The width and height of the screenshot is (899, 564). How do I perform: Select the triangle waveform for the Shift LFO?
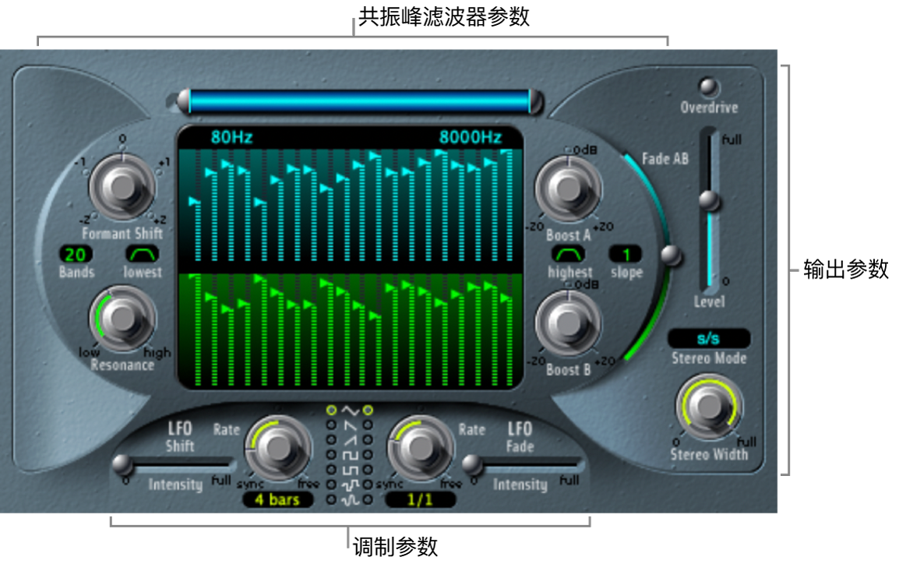pyautogui.click(x=330, y=411)
